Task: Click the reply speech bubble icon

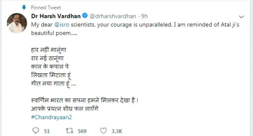Action: (35, 130)
